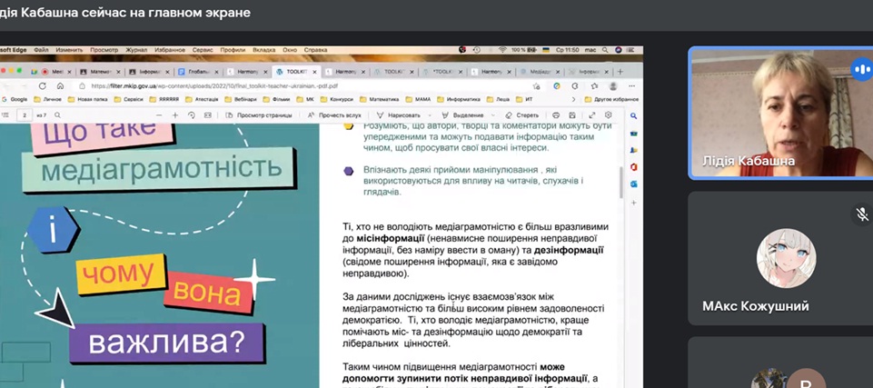The width and height of the screenshot is (873, 388).
Task: Rotate the PDF page
Action: [192, 115]
